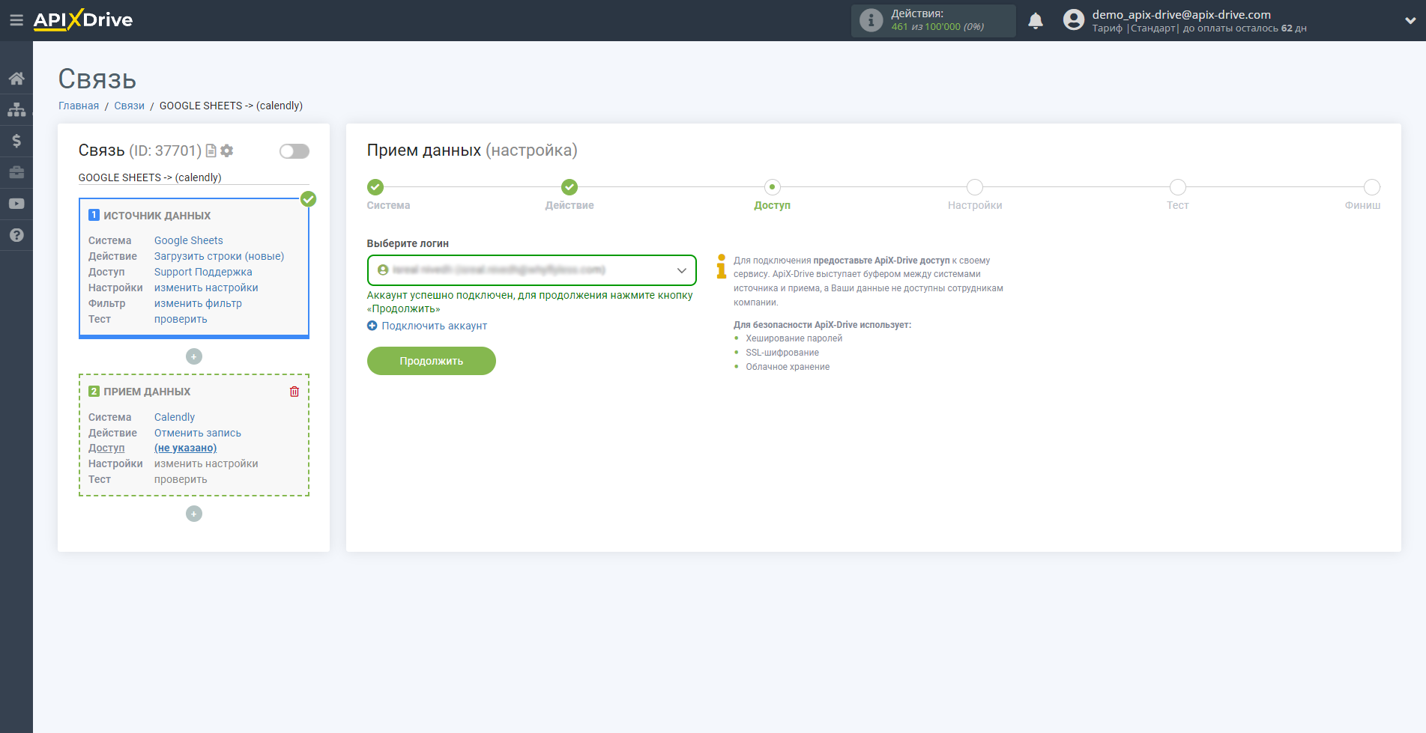Screen dimensions: 1426x733
Task: Click the user avatar icon
Action: pyautogui.click(x=1074, y=20)
